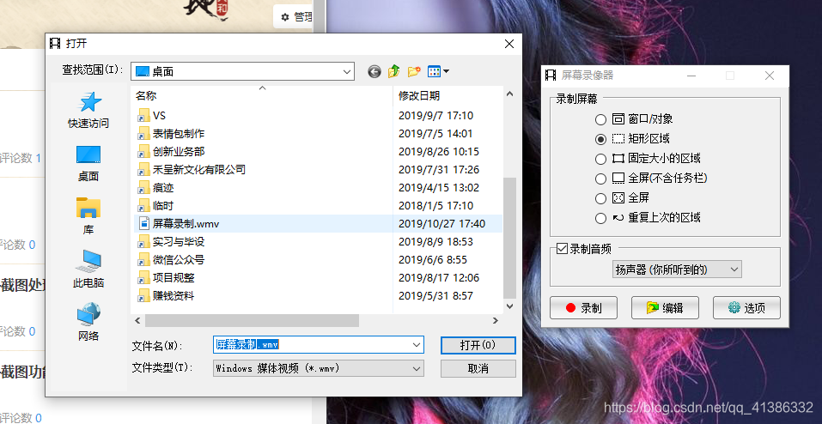Select Network (网络) in places sidebar
The image size is (822, 424).
coord(88,322)
